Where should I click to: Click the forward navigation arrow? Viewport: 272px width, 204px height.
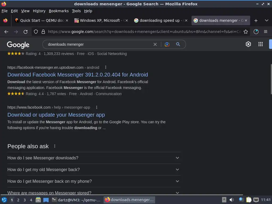pyautogui.click(x=16, y=32)
